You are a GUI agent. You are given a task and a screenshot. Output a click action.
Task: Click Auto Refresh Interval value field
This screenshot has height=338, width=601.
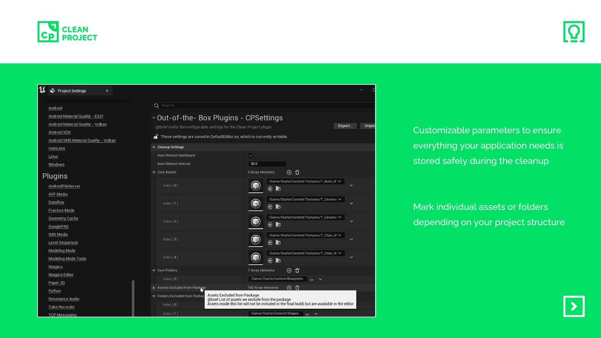tap(267, 164)
